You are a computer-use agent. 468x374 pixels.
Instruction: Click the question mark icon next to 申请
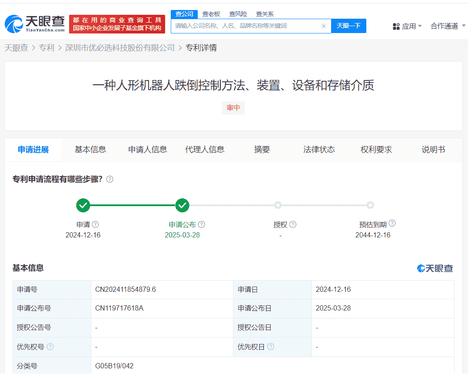95,224
